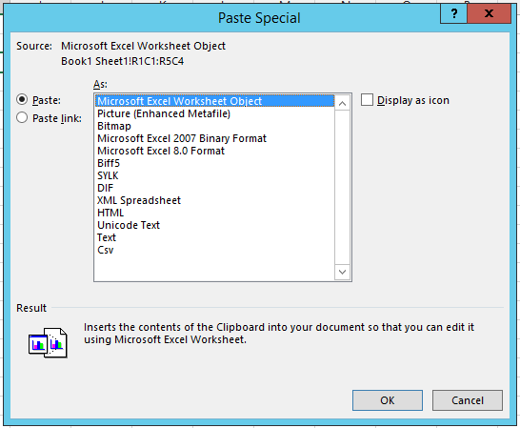The width and height of the screenshot is (520, 428).
Task: Select the Paste radio button
Action: (x=22, y=99)
